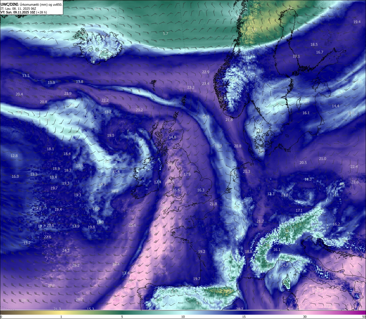Click the map value 18.8
The width and height of the screenshot is (366, 319).
click(x=249, y=252)
